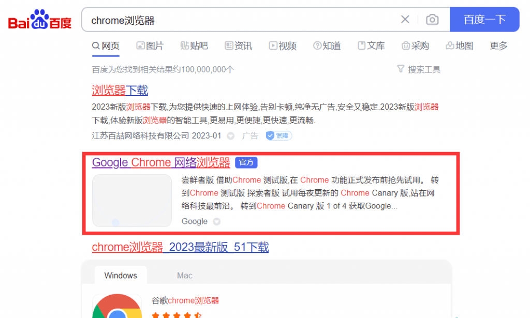Click the Chrome app logo icon

pyautogui.click(x=117, y=306)
